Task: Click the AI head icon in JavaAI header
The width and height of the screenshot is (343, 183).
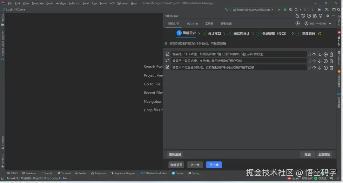Action: pyautogui.click(x=297, y=16)
